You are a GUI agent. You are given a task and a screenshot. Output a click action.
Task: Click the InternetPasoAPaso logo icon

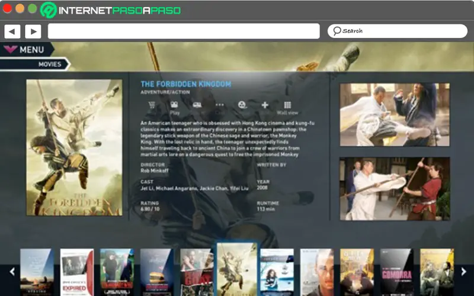(x=49, y=10)
